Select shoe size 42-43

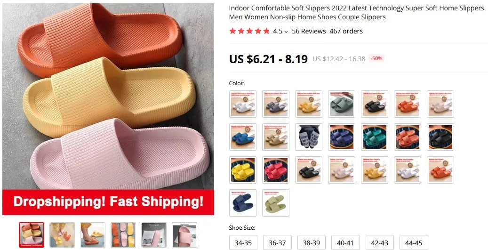(379, 242)
